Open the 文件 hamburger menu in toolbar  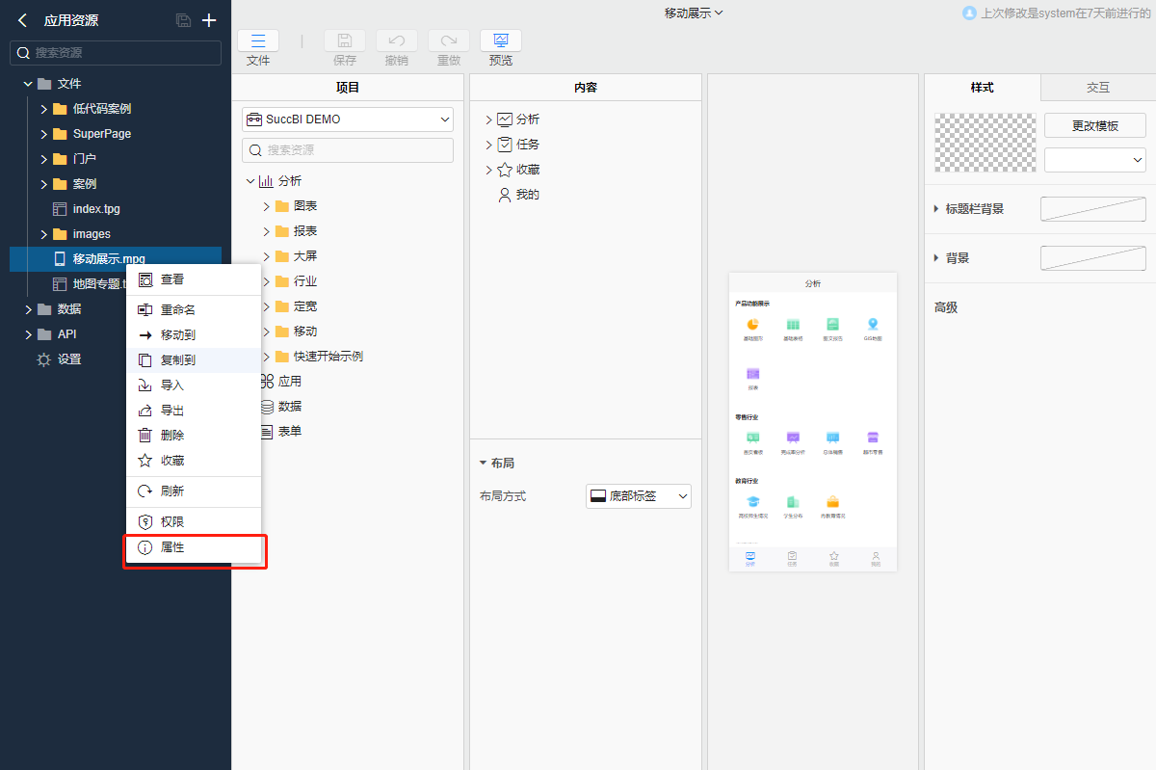tap(258, 40)
